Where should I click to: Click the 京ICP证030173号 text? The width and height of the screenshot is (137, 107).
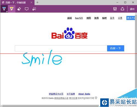point(86,98)
